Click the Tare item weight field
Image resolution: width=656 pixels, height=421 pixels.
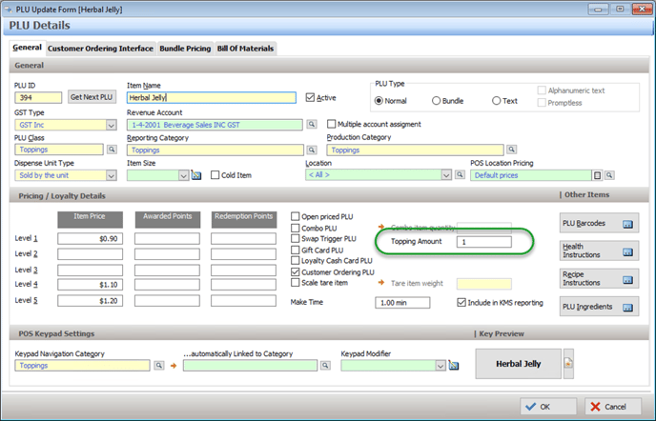(x=484, y=284)
